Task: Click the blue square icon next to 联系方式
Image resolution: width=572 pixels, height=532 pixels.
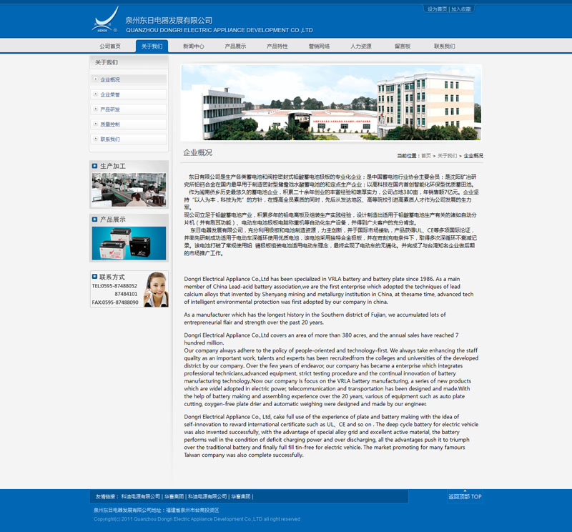Action: pyautogui.click(x=94, y=277)
